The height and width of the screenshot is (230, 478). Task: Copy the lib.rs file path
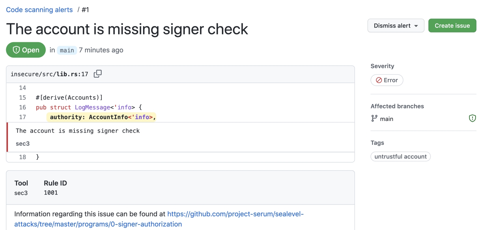[98, 74]
